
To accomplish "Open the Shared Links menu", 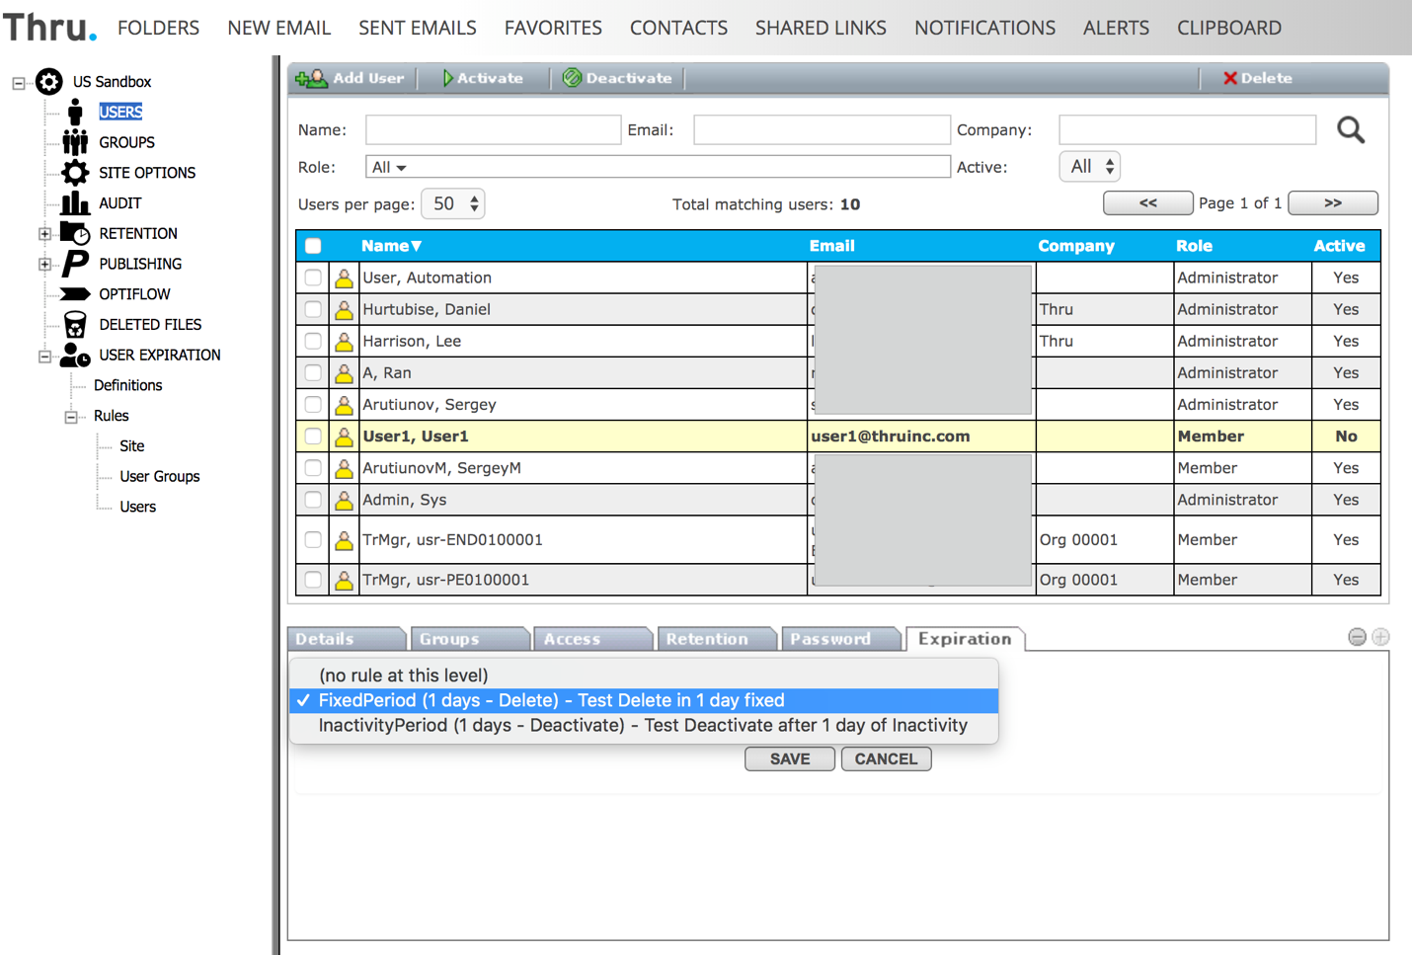I will pyautogui.click(x=821, y=28).
